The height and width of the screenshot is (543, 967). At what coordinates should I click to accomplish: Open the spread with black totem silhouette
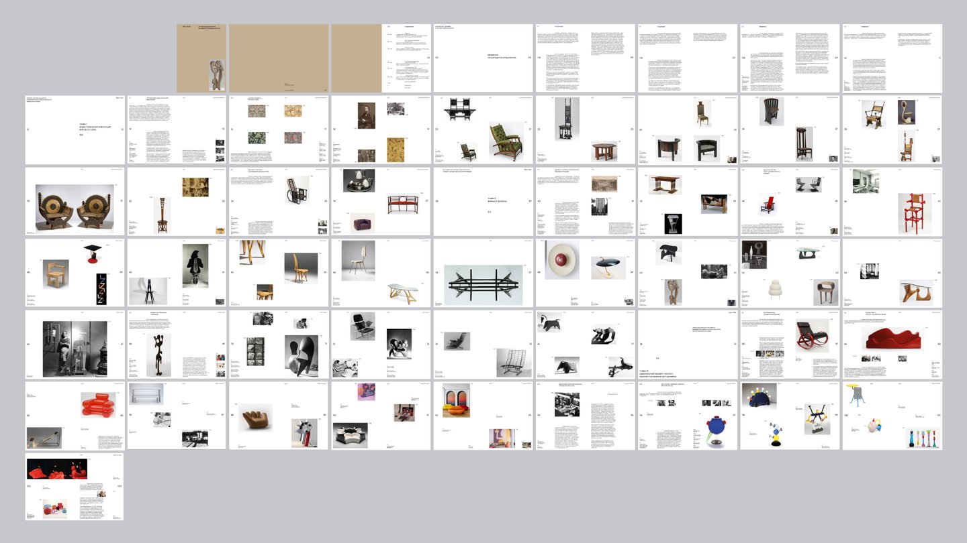point(177,344)
